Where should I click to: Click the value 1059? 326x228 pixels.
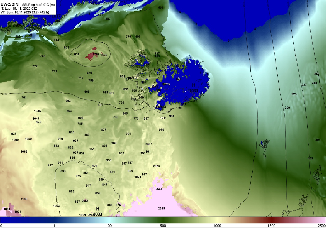pos(28,139)
